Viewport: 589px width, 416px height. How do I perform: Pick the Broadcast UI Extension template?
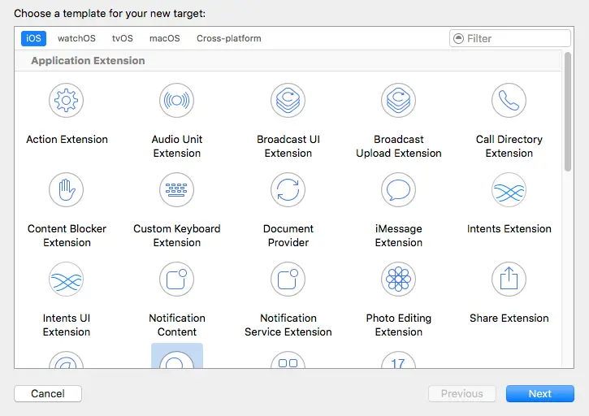click(x=288, y=101)
